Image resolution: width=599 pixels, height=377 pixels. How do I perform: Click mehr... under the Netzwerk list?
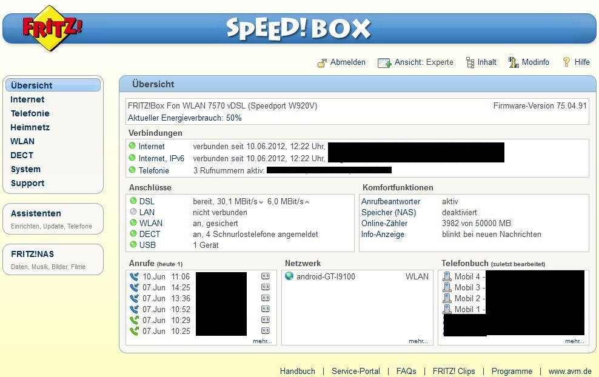click(x=418, y=341)
